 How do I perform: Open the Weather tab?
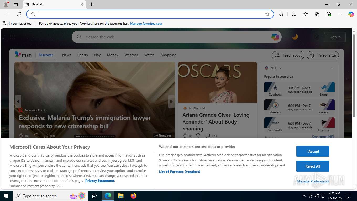click(x=131, y=55)
